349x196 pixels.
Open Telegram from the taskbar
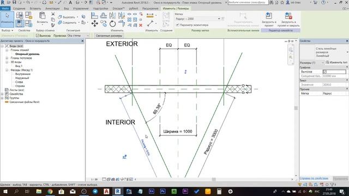(x=95, y=191)
